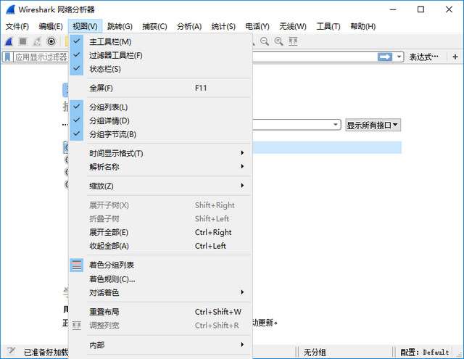Image resolution: width=464 pixels, height=359 pixels.
Task: Click 已准备好加载 status text
Action: click(x=46, y=352)
